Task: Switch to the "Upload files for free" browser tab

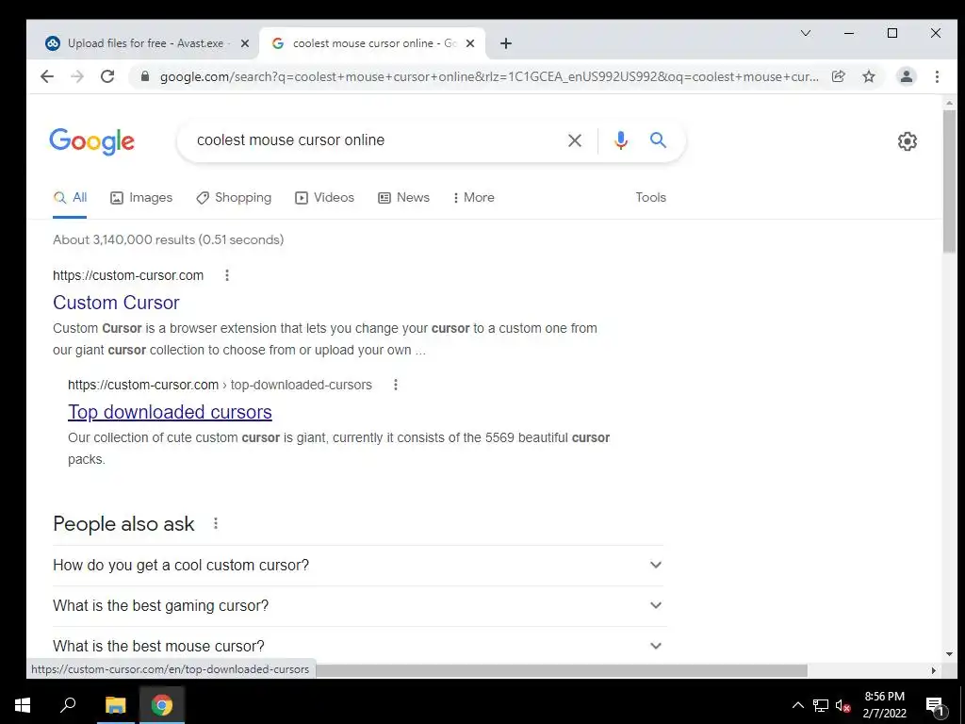Action: 145,43
